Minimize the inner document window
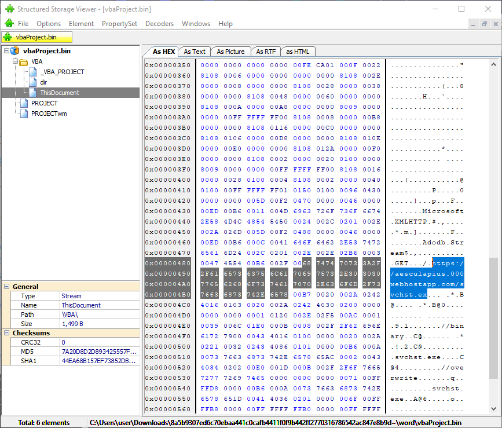502x428 pixels. tap(473, 24)
